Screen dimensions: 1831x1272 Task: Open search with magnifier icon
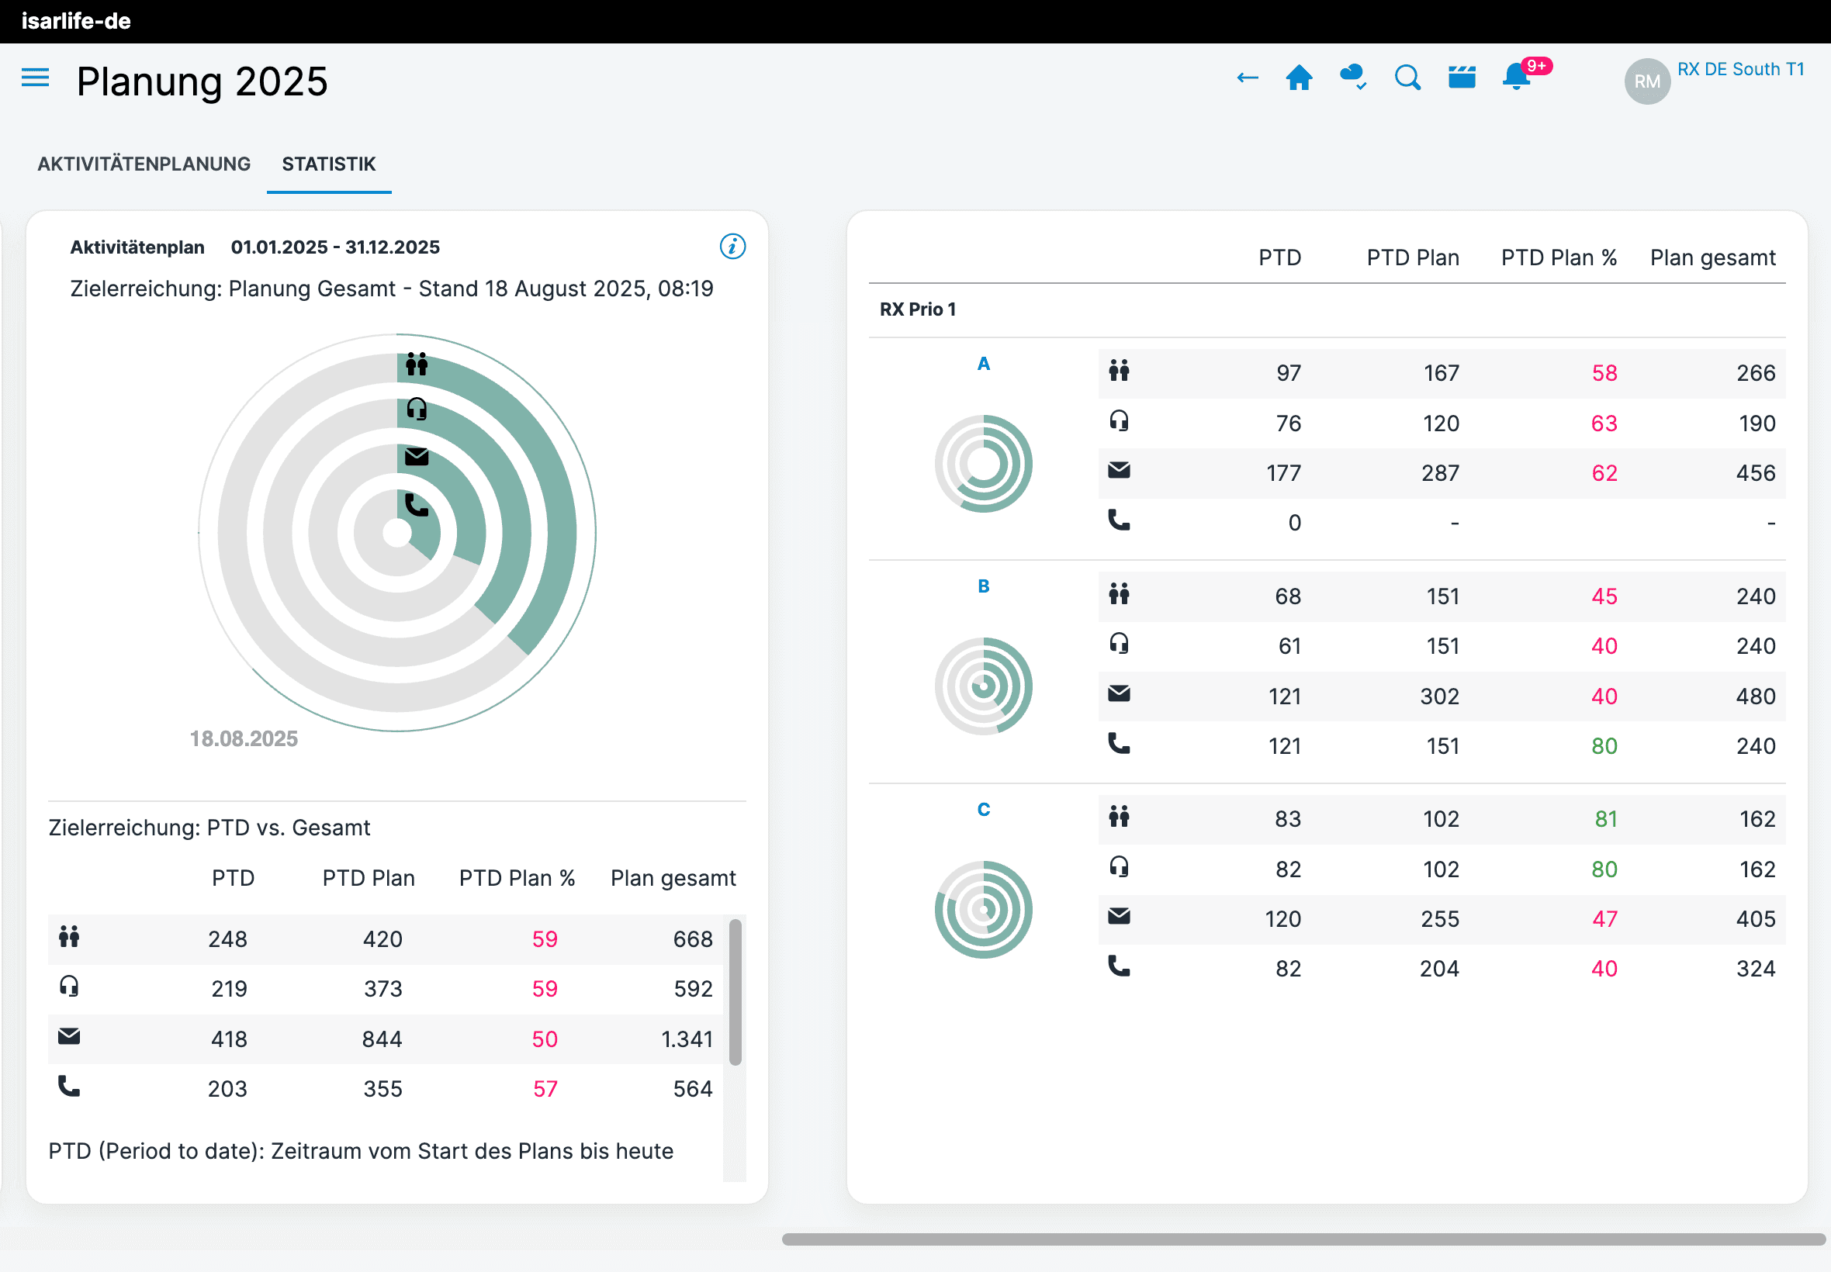(x=1407, y=78)
